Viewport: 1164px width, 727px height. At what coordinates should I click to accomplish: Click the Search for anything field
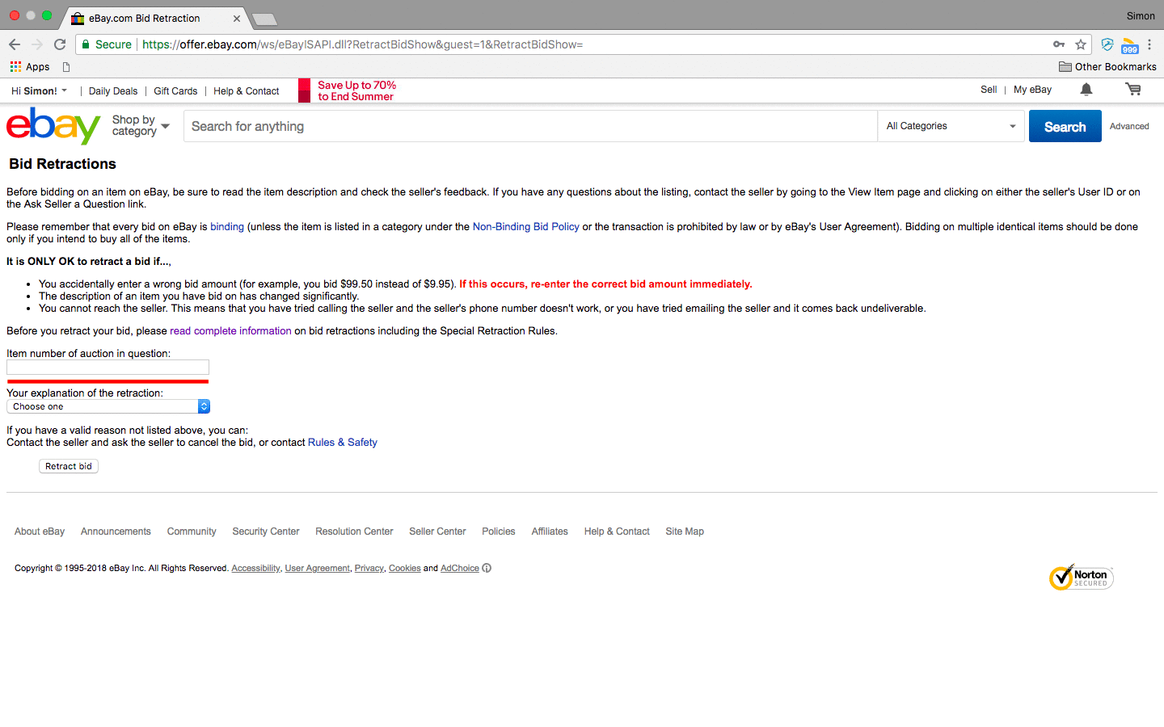coord(530,126)
